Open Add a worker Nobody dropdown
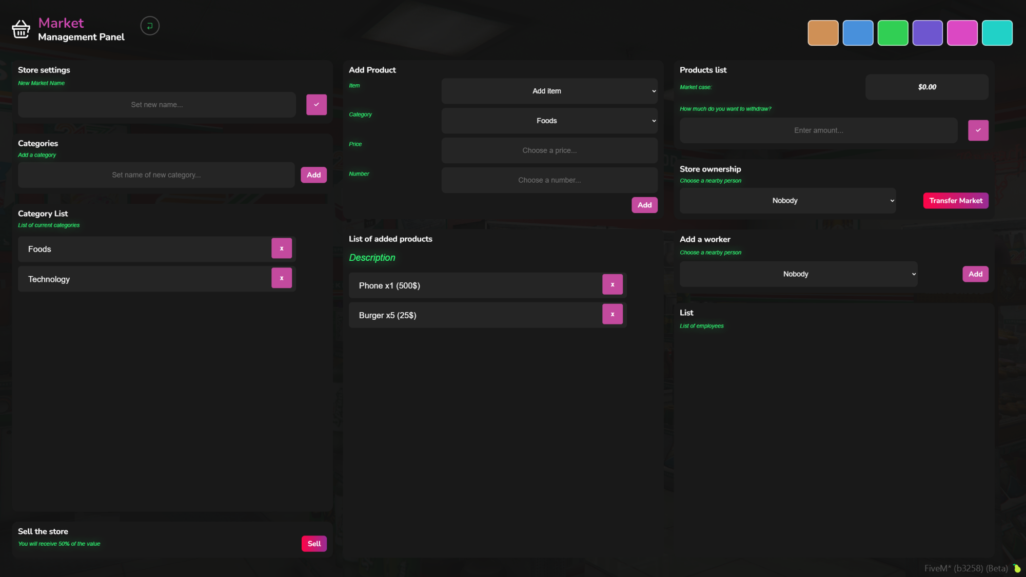Viewport: 1026px width, 577px height. tap(798, 274)
